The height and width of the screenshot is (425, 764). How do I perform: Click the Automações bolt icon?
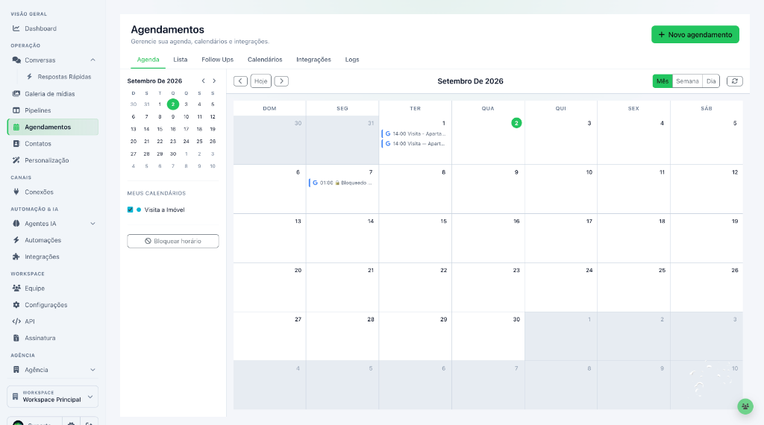(16, 240)
